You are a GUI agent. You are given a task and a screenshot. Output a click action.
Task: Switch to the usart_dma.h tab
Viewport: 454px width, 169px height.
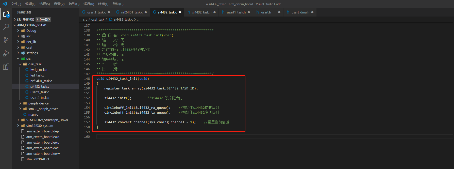click(x=300, y=12)
